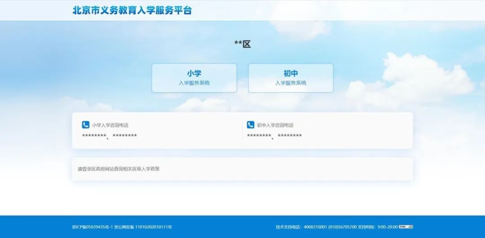Click the first 小学 consultation phone number
This screenshot has height=238, width=485.
94,136
